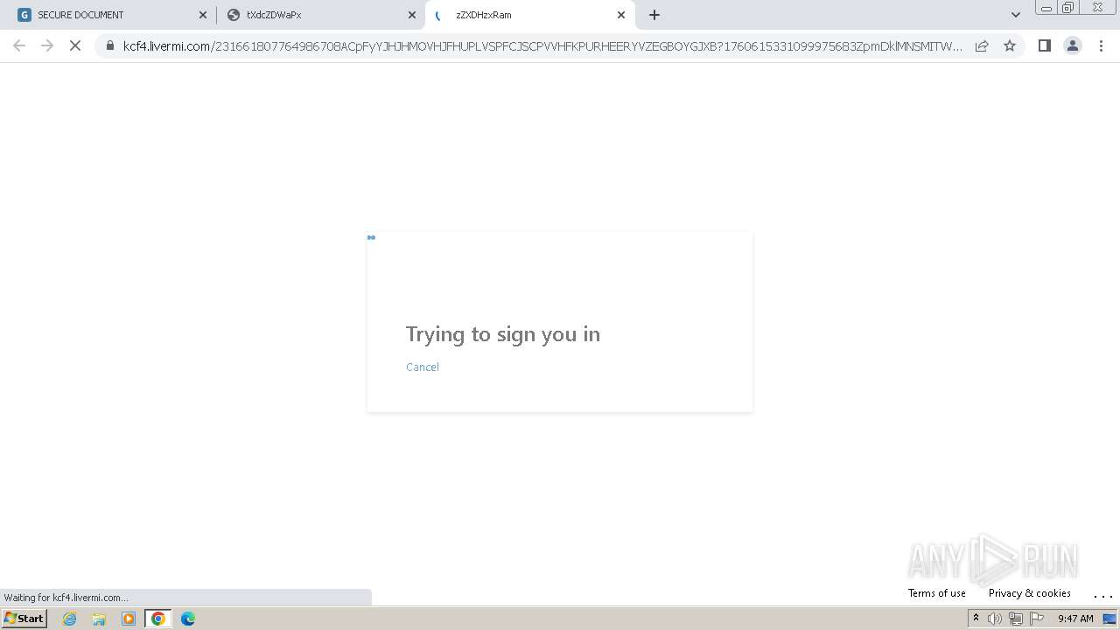Restore down the browser window
Screen dimensions: 1120x630
pyautogui.click(x=1068, y=7)
